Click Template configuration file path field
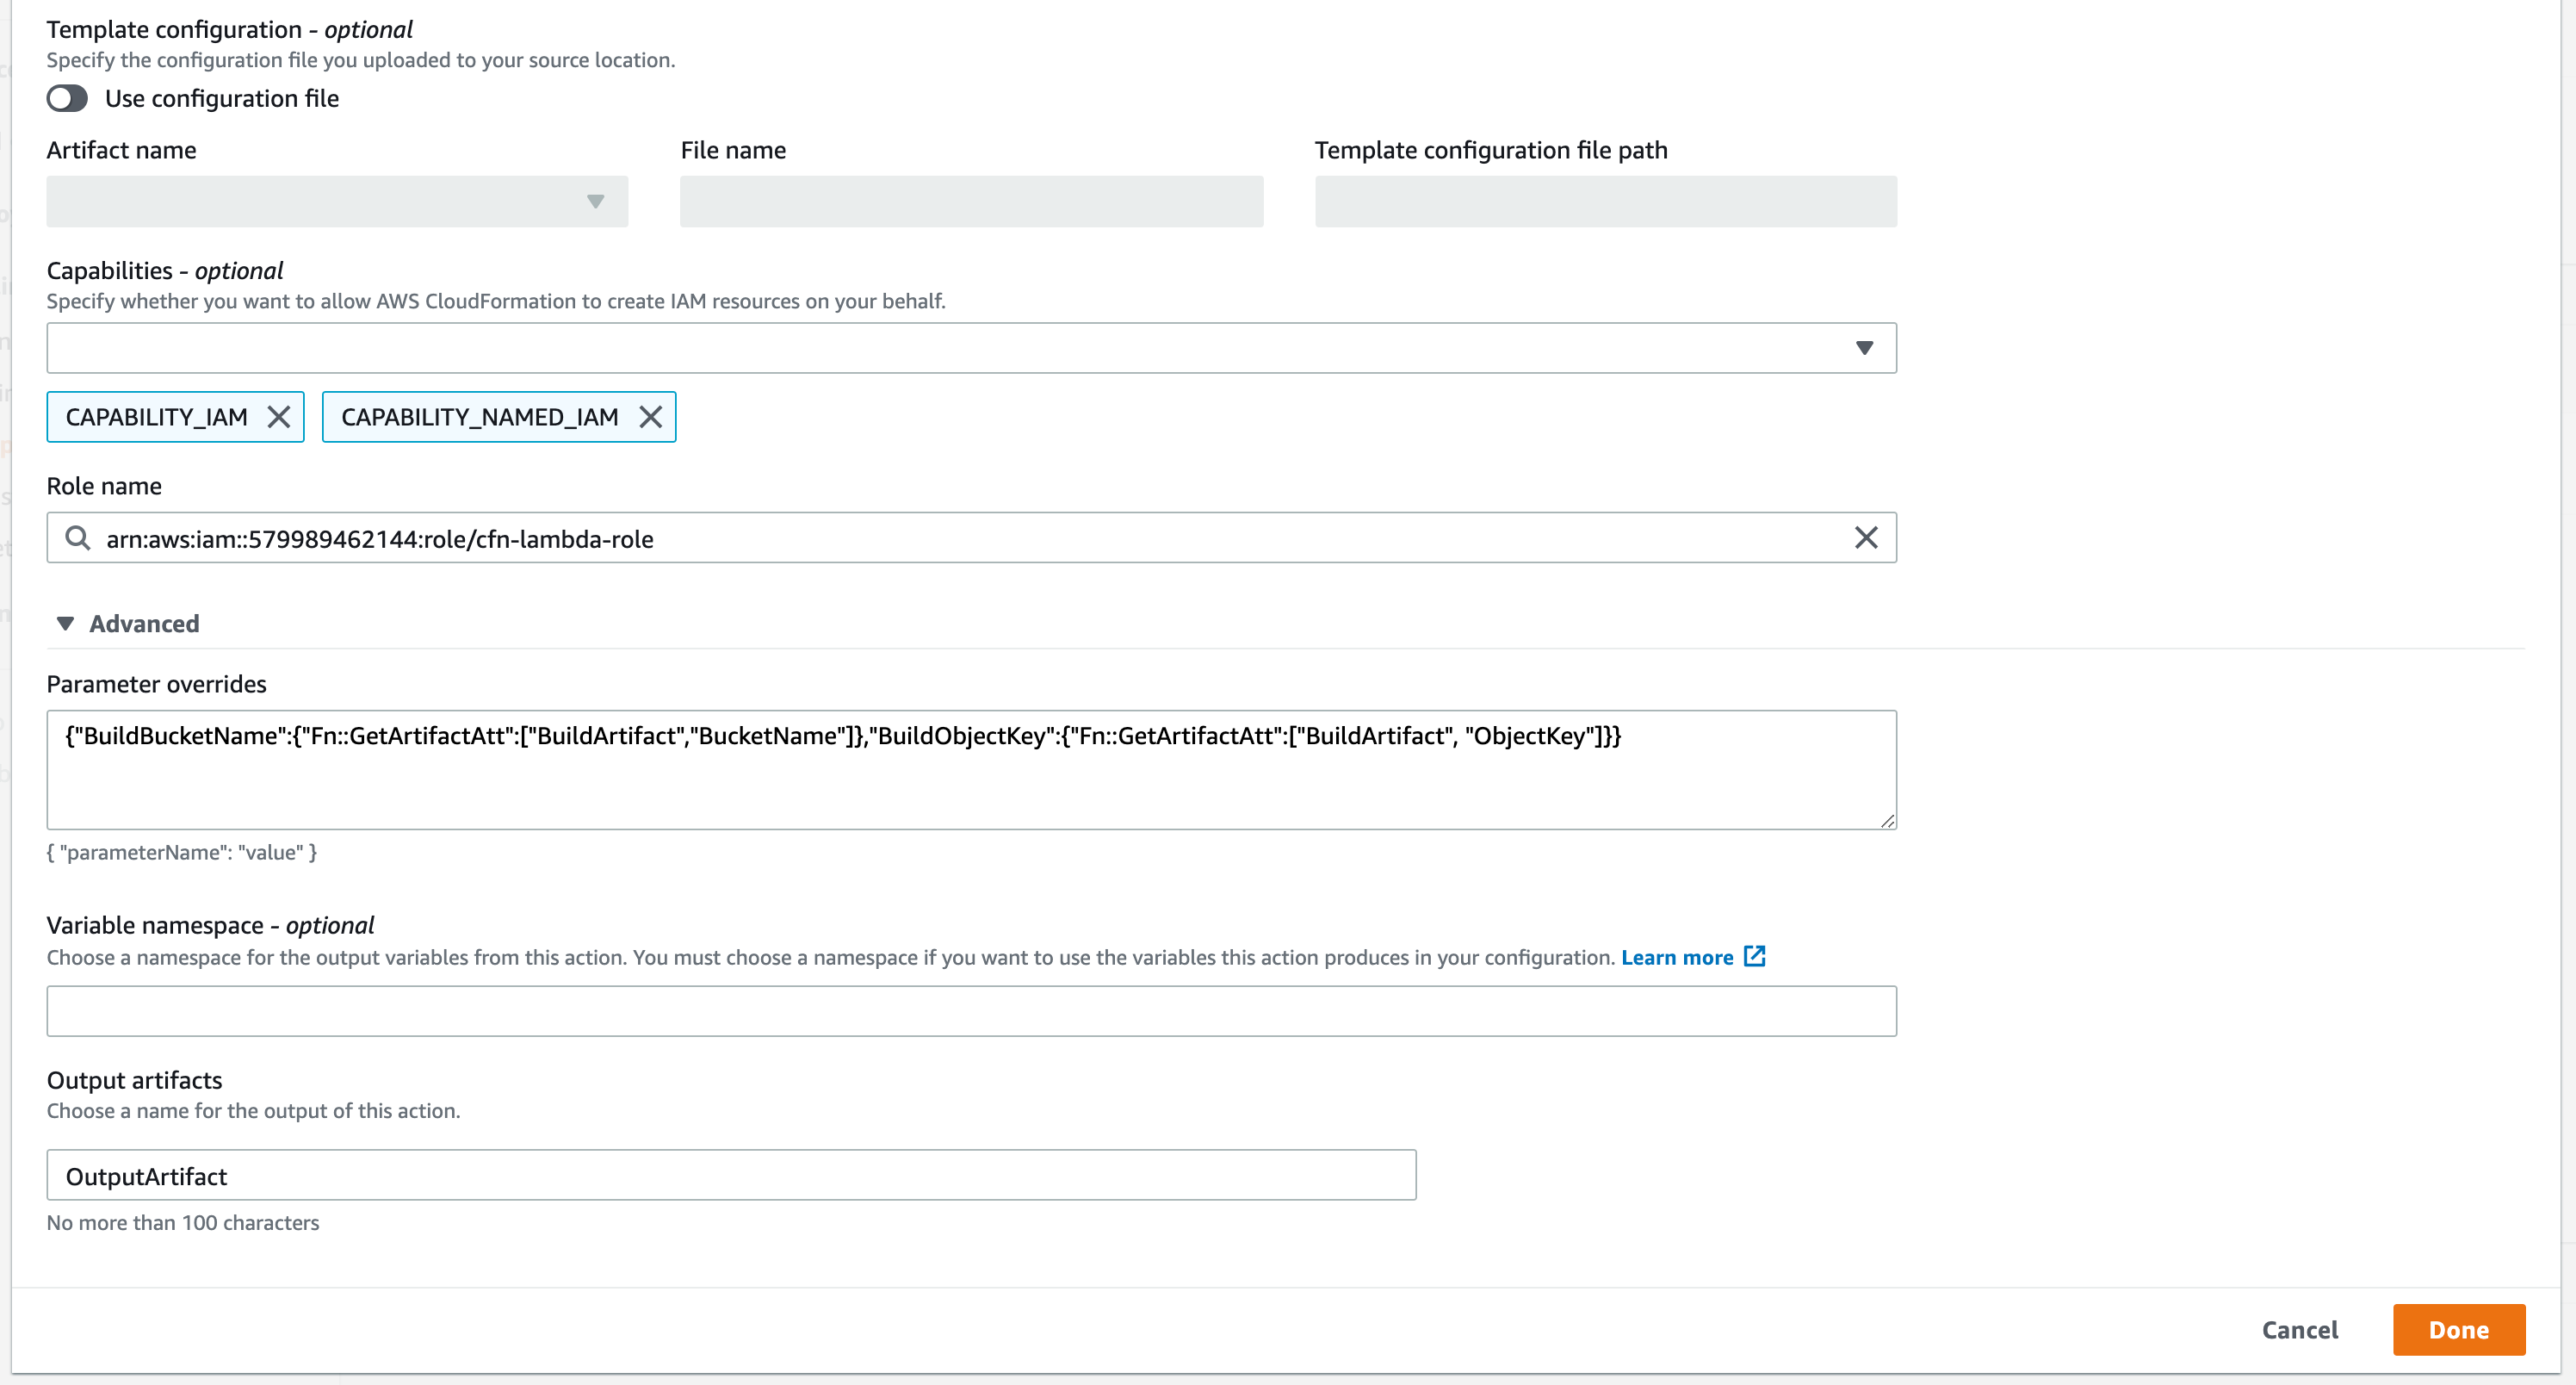The width and height of the screenshot is (2576, 1385). [x=1605, y=202]
